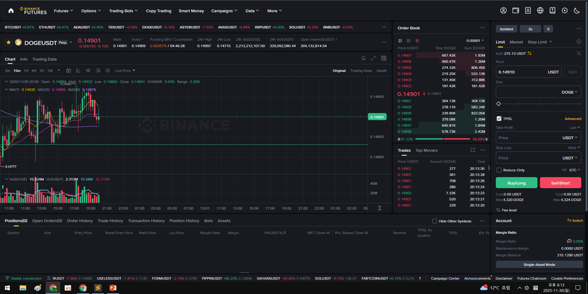Pop out the Trades panel
The width and height of the screenshot is (588, 294).
[x=473, y=150]
